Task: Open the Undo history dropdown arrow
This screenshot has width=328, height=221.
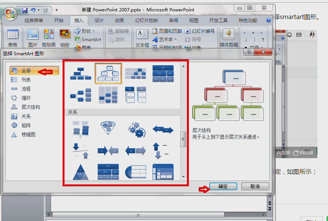Action: pyautogui.click(x=39, y=10)
